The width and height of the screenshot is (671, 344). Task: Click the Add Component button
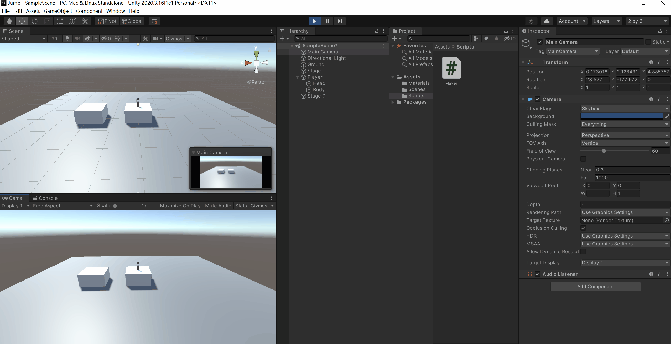595,287
